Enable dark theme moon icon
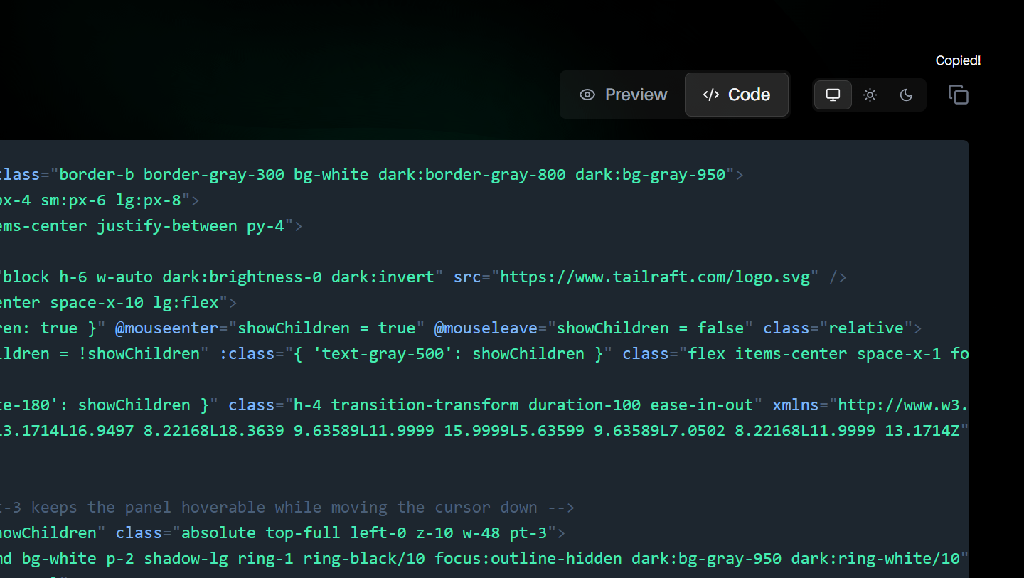Viewport: 1024px width, 578px height. (906, 95)
